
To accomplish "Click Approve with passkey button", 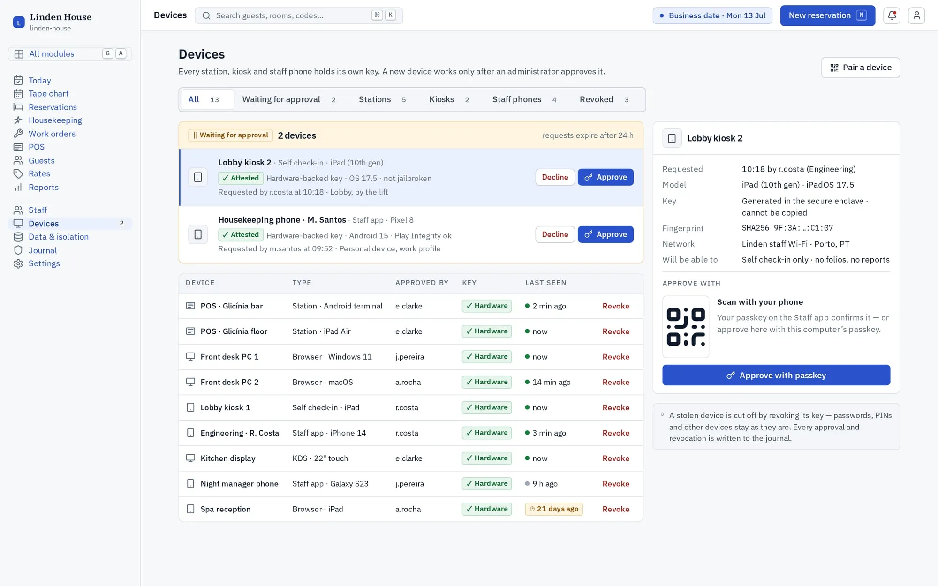I will (x=776, y=375).
